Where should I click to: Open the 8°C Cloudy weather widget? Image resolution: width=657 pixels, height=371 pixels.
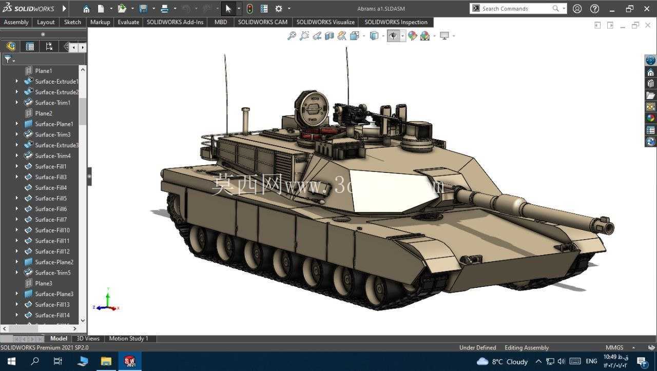(x=502, y=361)
